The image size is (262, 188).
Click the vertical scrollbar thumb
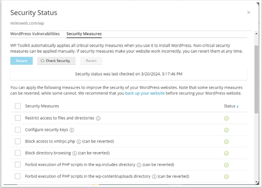click(256, 79)
